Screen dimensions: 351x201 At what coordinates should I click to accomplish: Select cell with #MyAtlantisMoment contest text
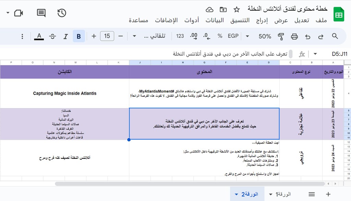point(204,93)
